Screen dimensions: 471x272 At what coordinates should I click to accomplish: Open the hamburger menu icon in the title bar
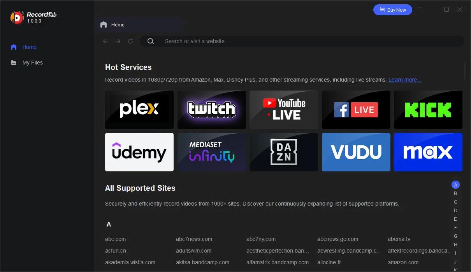pyautogui.click(x=420, y=9)
